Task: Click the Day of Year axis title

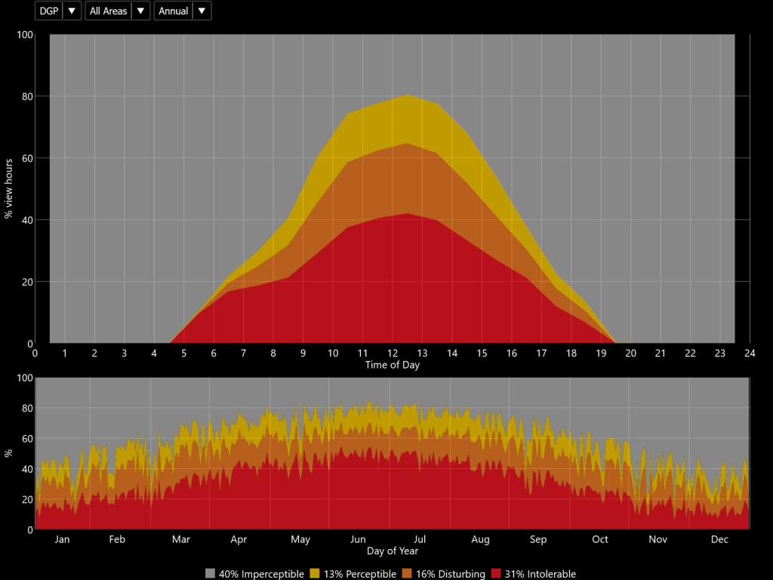Action: (x=392, y=551)
